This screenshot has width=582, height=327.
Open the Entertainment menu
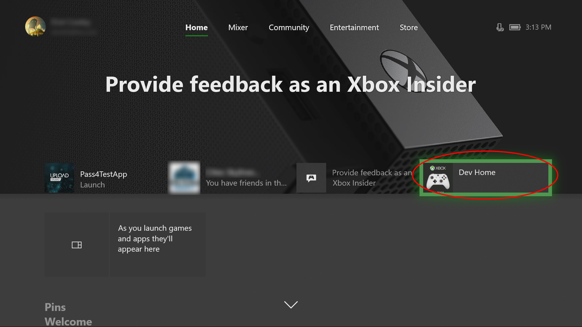point(354,27)
